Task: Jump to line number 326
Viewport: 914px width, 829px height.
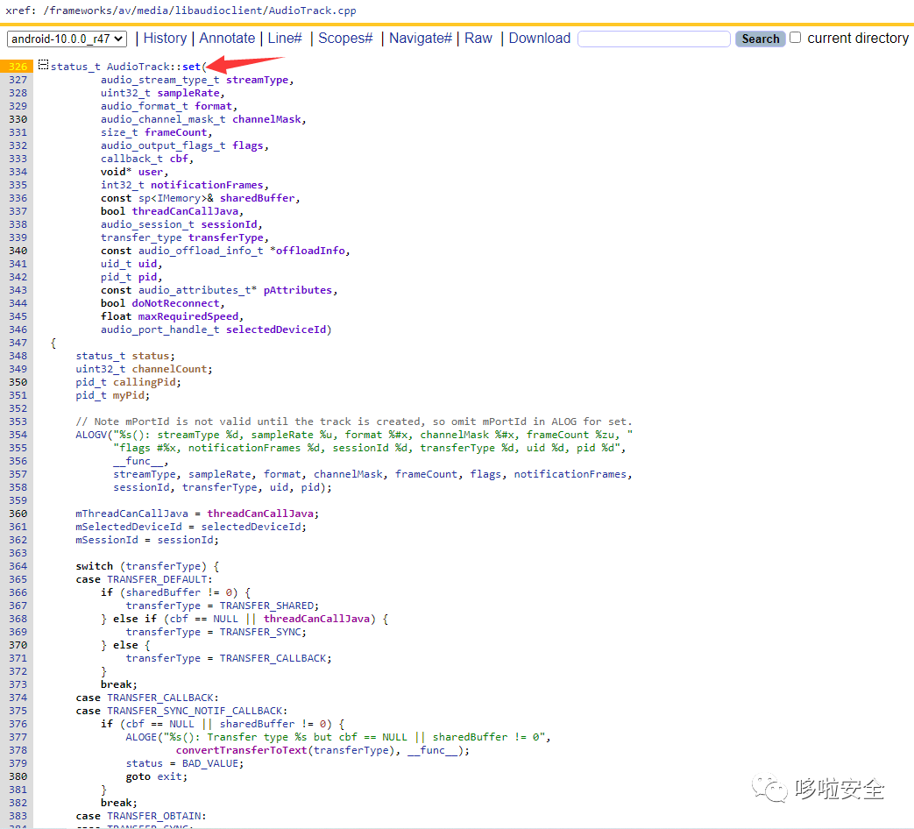Action: [18, 67]
